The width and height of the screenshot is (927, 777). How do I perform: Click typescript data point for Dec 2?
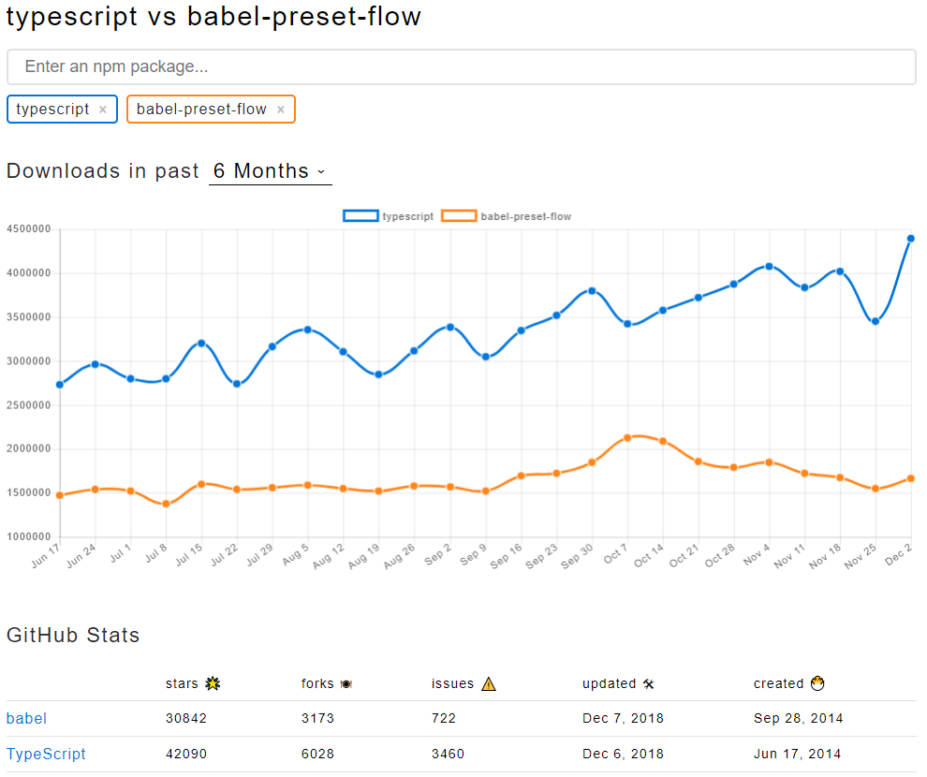coord(910,239)
